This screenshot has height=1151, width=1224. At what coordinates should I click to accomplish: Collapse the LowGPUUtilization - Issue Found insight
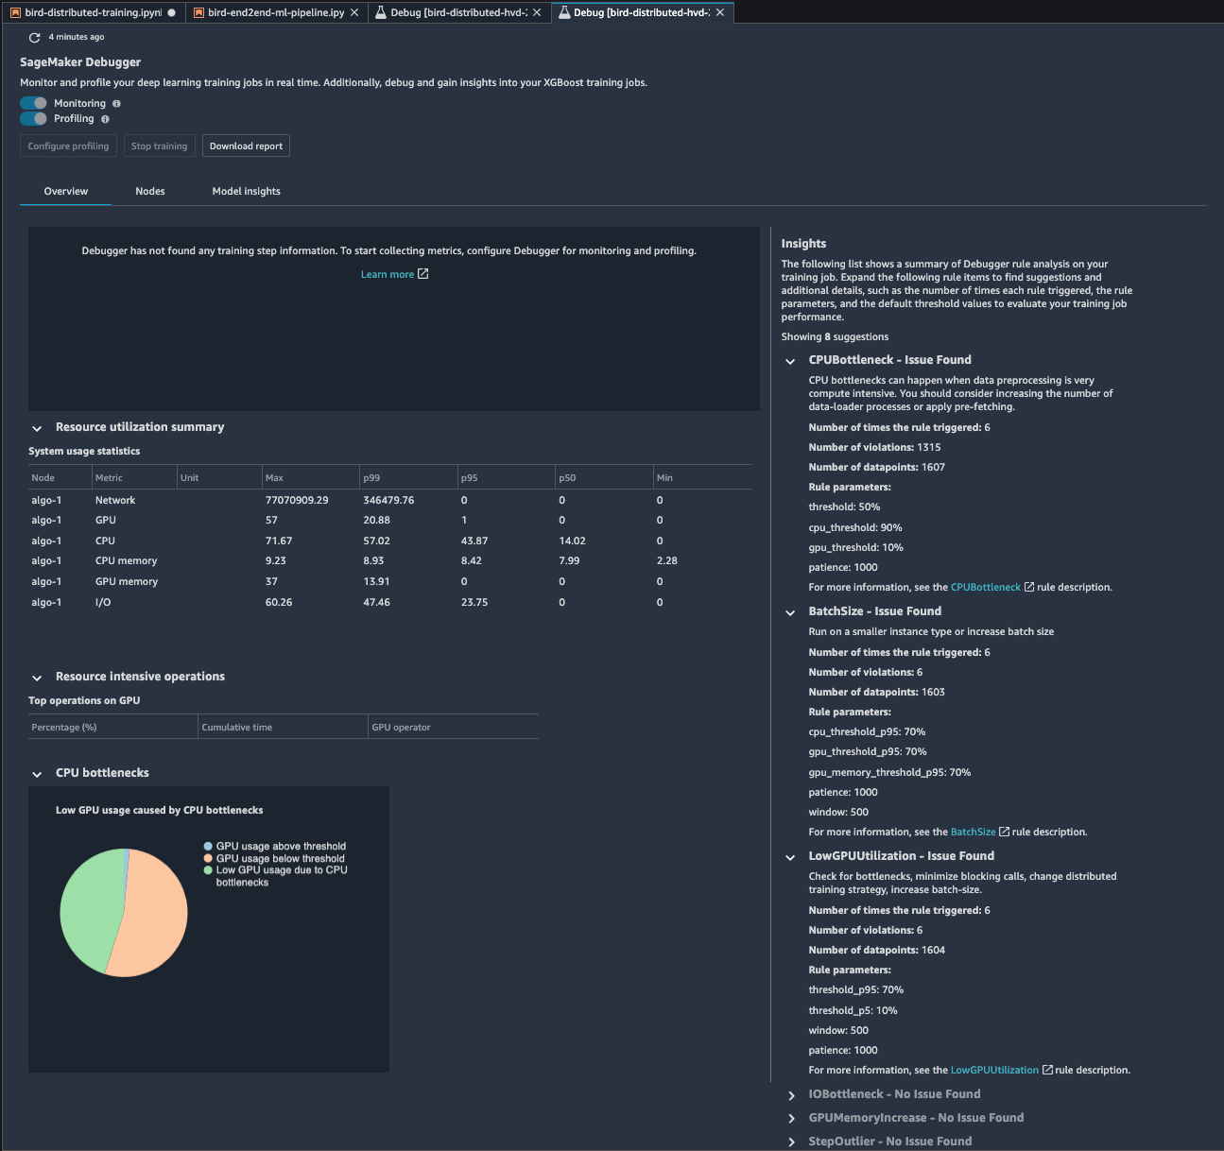790,857
